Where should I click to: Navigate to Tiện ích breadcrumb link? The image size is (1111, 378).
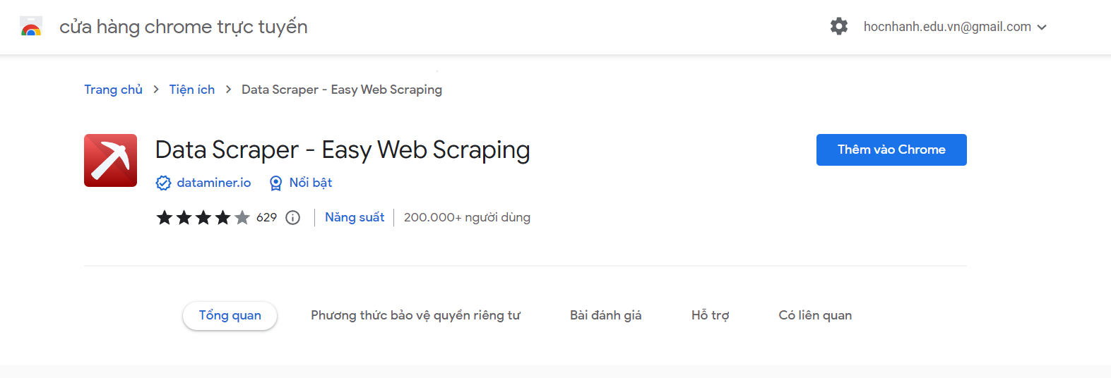[191, 90]
